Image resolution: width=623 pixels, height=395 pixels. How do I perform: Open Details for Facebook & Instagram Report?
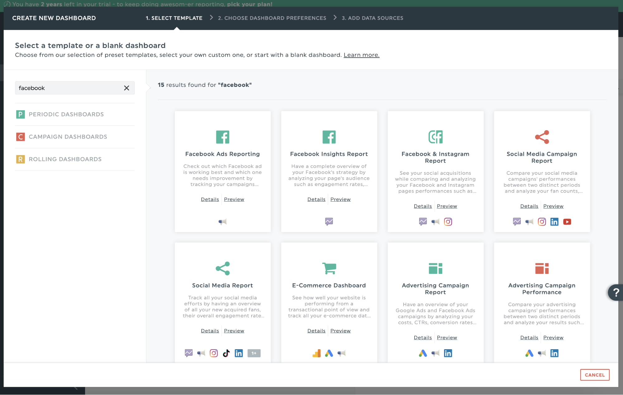click(423, 206)
